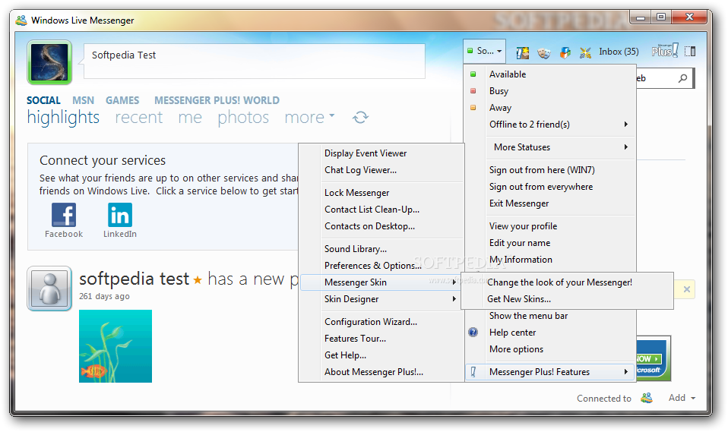Click the Connected to Messenger people icon
The height and width of the screenshot is (432, 728).
point(646,398)
